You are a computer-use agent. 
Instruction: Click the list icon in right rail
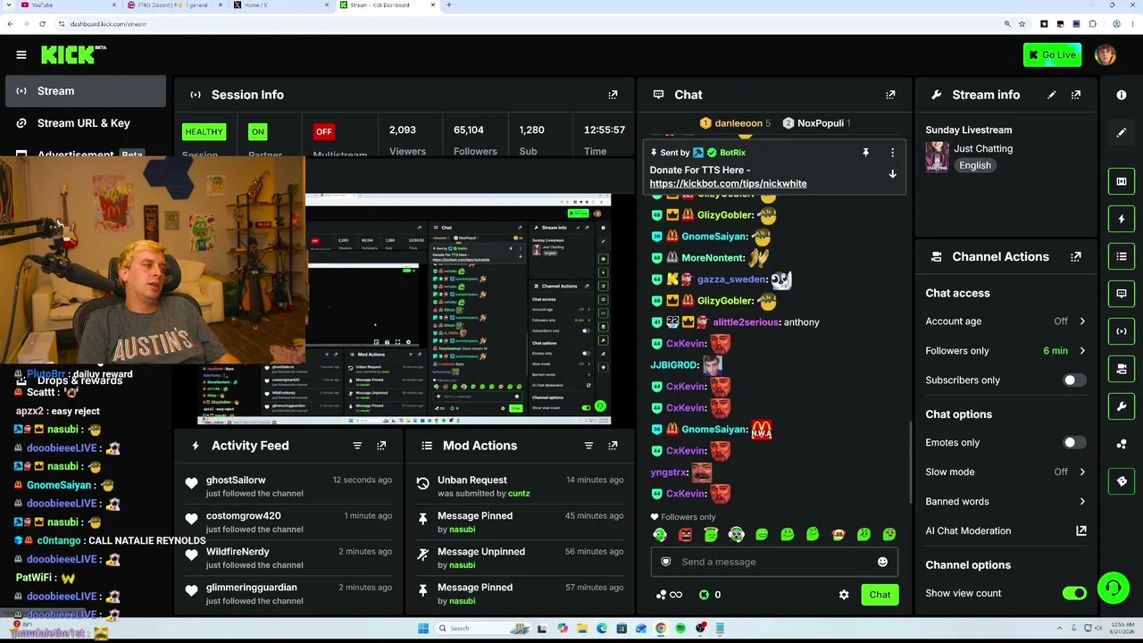[x=1122, y=256]
